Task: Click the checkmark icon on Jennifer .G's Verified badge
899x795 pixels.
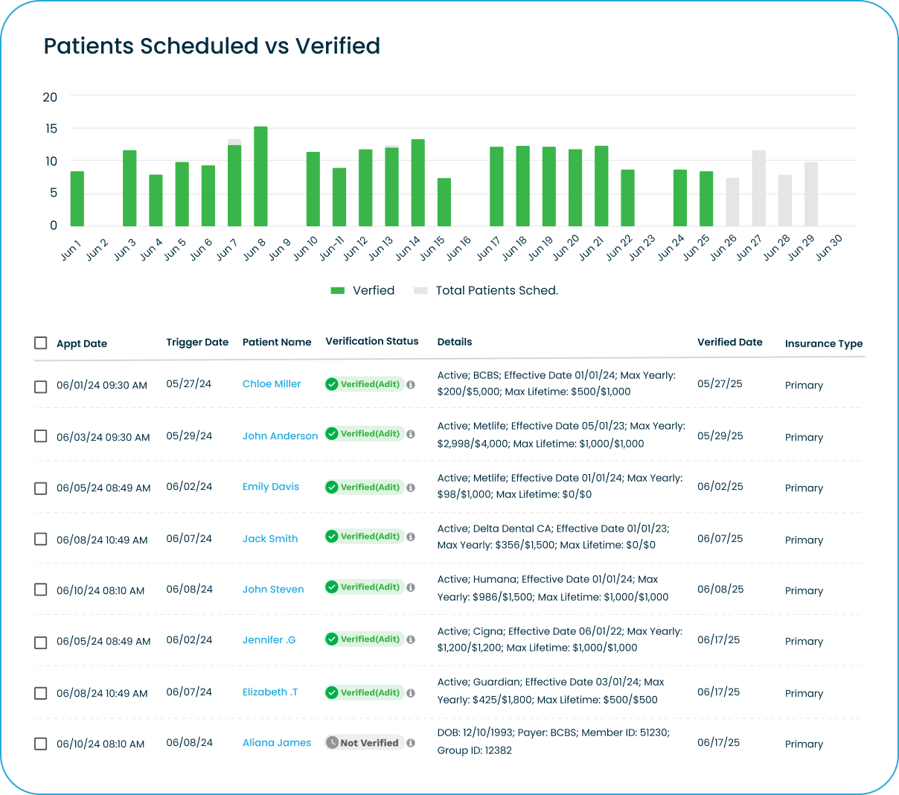Action: tap(332, 639)
